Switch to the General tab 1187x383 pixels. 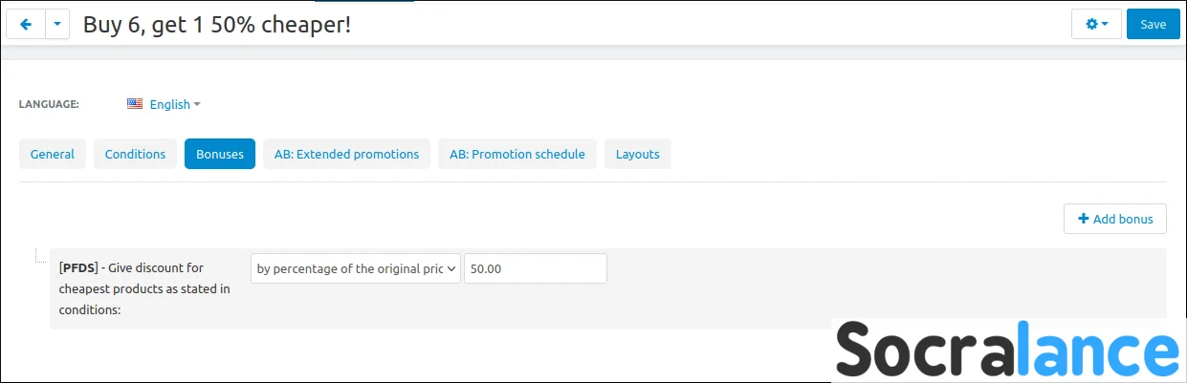(53, 154)
